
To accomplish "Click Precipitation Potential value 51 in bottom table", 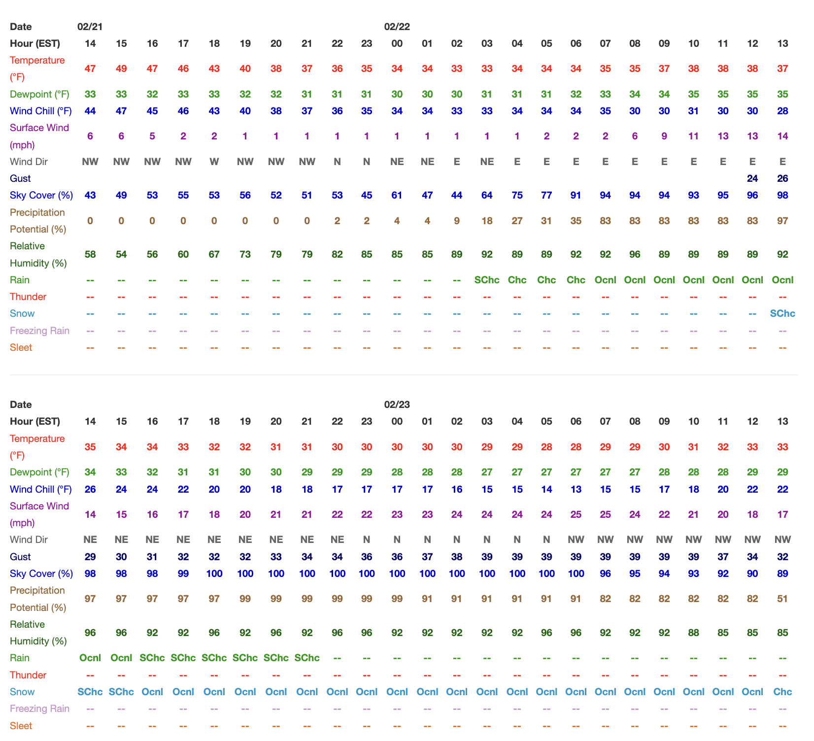I will [782, 599].
